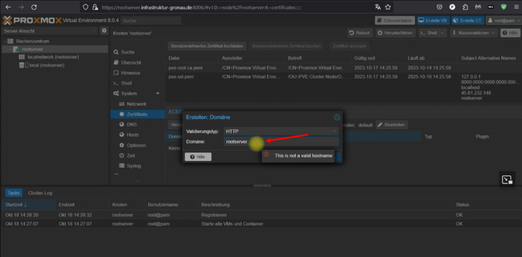Select the Tasks tab
522x257 pixels.
point(14,193)
